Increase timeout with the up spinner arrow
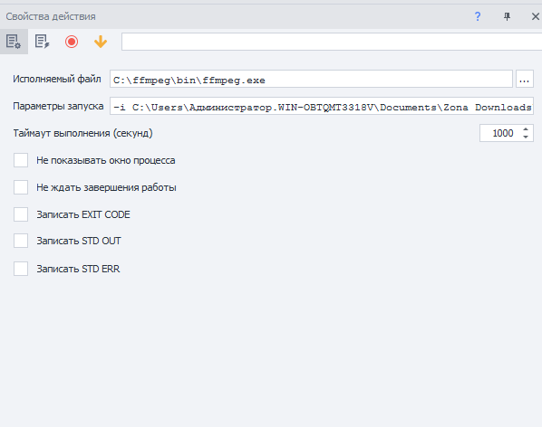This screenshot has width=542, height=427. (x=526, y=129)
